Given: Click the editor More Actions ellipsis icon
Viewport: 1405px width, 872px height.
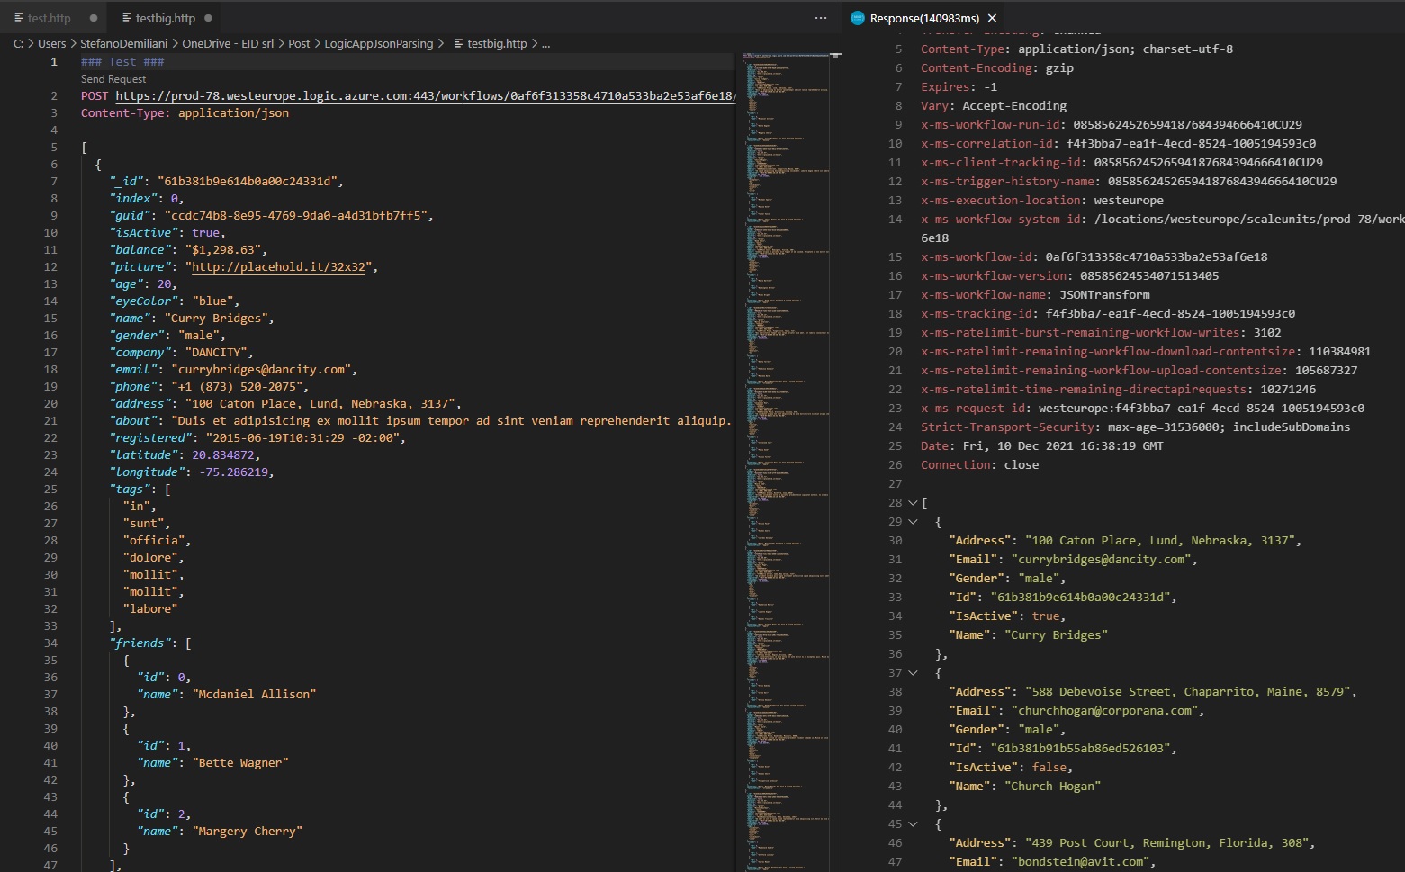Looking at the screenshot, I should pos(820,18).
